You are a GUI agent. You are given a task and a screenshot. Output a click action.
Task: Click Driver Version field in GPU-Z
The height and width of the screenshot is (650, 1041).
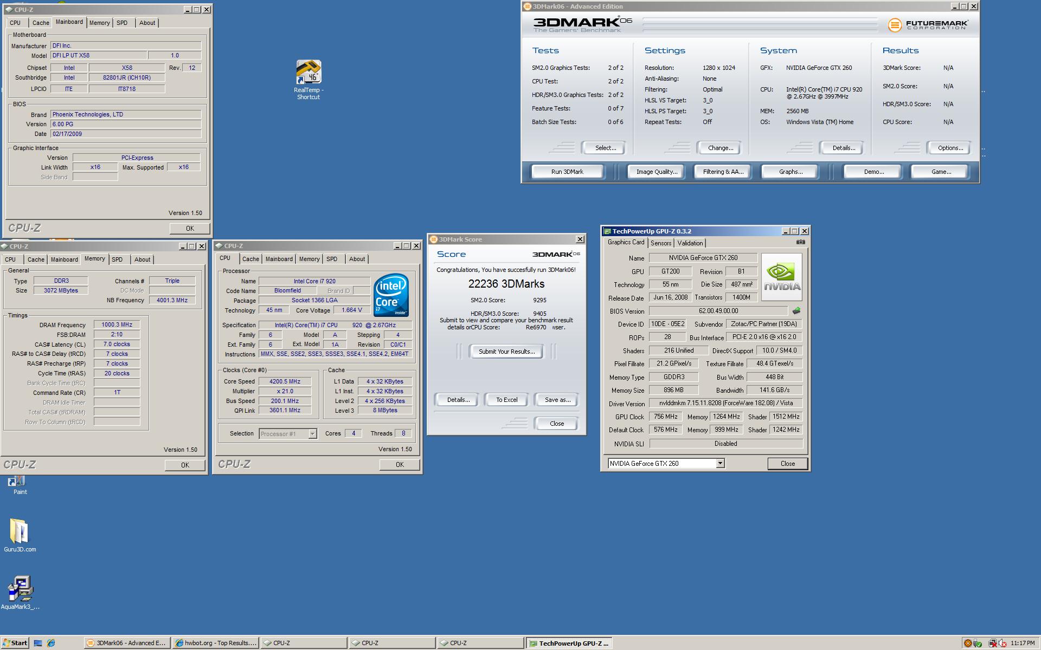pyautogui.click(x=725, y=403)
